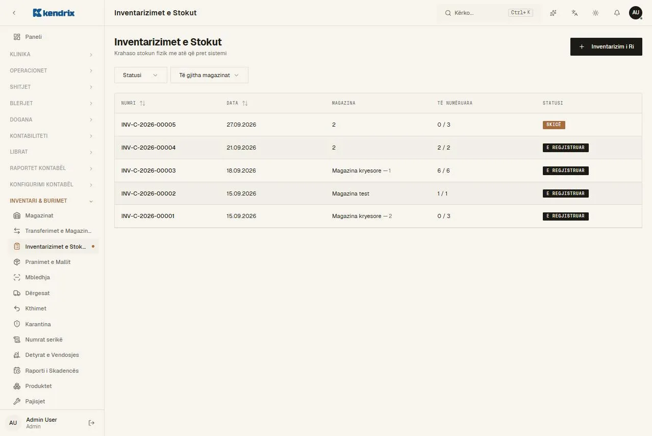Expand the KONTABILITETI section
Image resolution: width=652 pixels, height=436 pixels.
[x=52, y=136]
